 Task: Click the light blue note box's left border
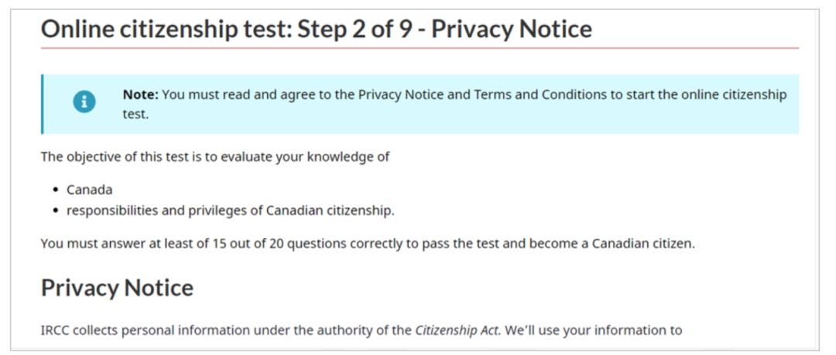coord(43,104)
